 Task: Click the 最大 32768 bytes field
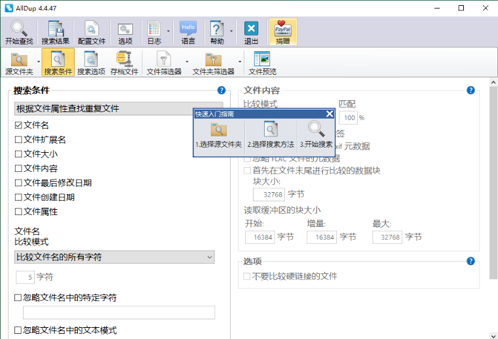coord(387,237)
